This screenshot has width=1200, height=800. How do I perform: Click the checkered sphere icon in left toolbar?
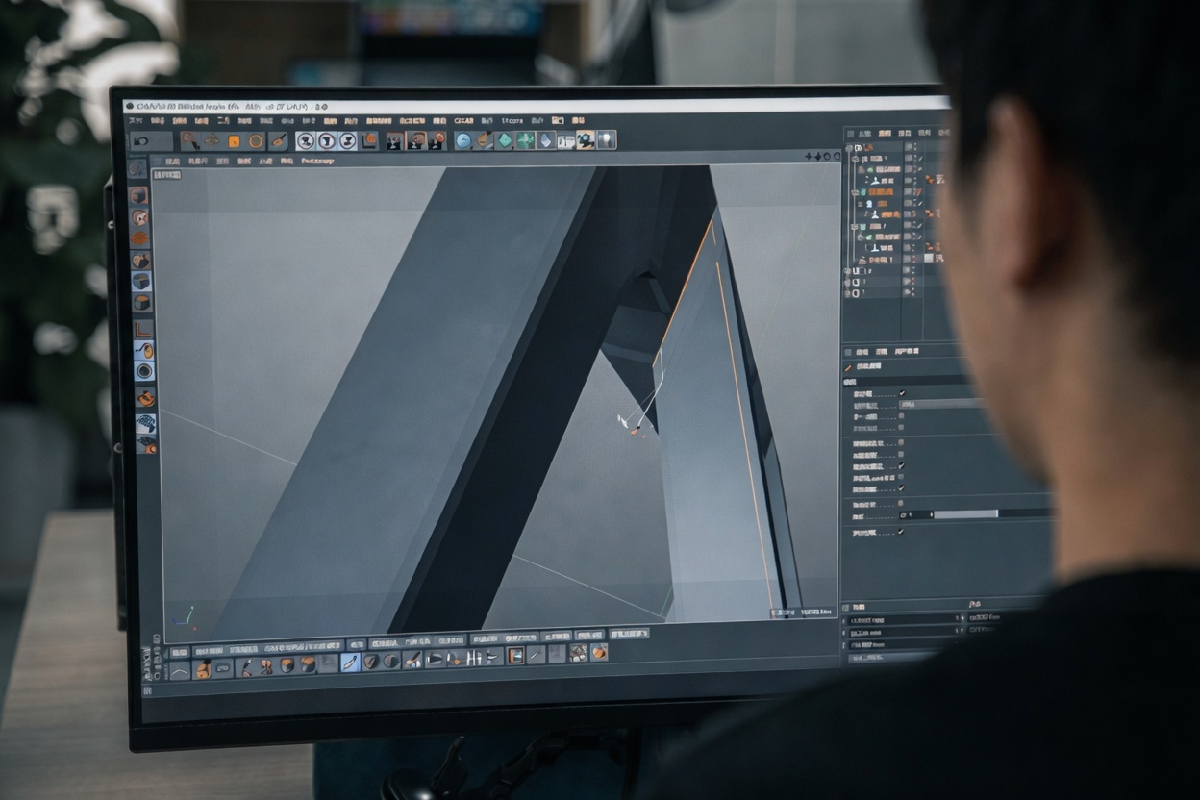(x=145, y=422)
